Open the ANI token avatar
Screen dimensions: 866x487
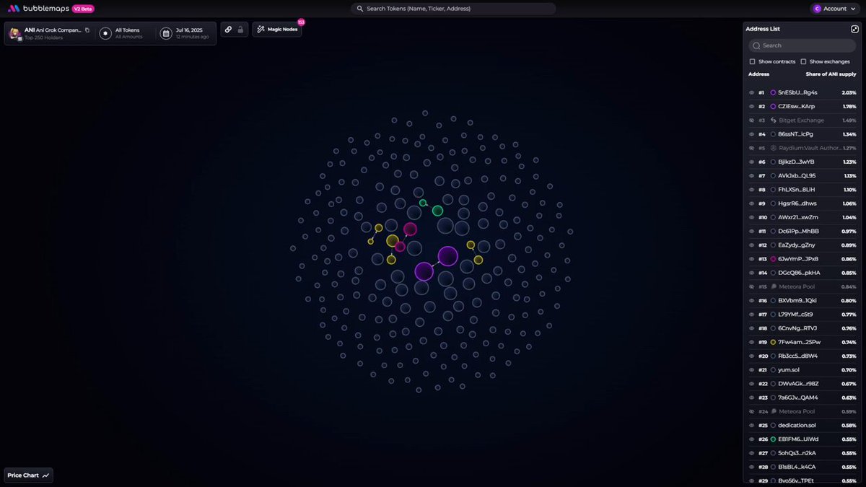pos(14,33)
